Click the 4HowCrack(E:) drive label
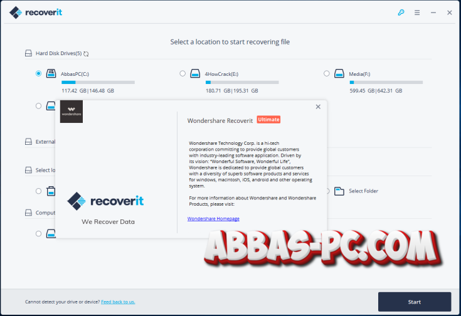Image resolution: width=461 pixels, height=316 pixels. coord(221,74)
